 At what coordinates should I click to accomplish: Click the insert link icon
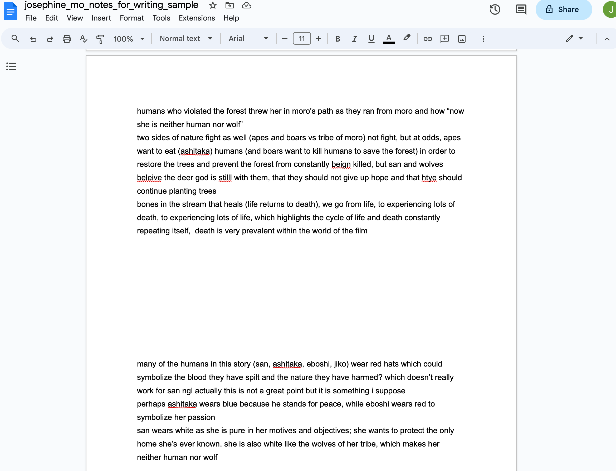coord(427,39)
